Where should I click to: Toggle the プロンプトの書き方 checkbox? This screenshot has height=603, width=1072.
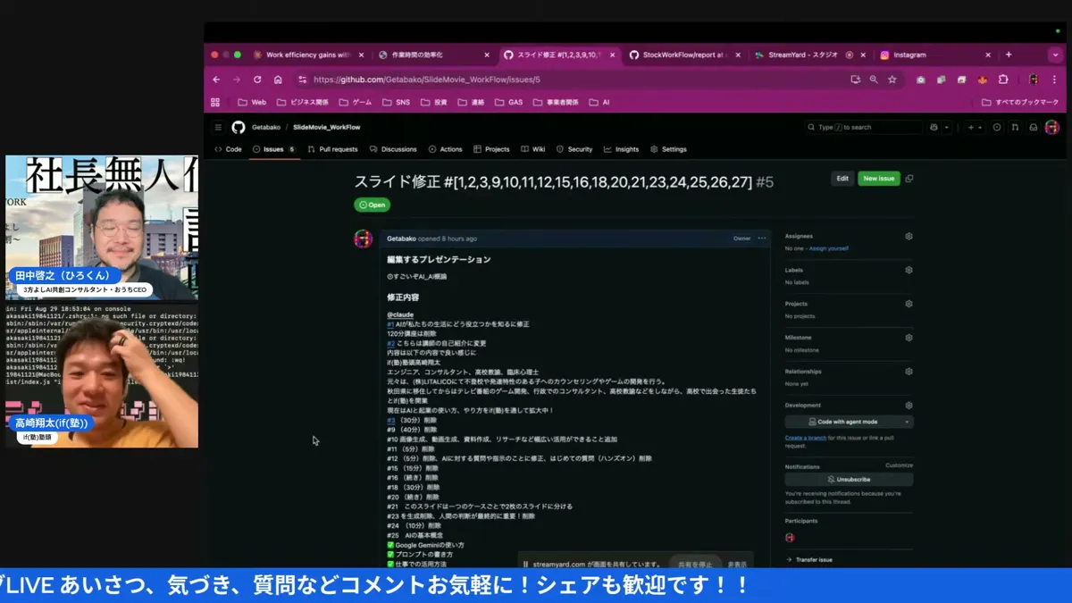[x=390, y=555]
